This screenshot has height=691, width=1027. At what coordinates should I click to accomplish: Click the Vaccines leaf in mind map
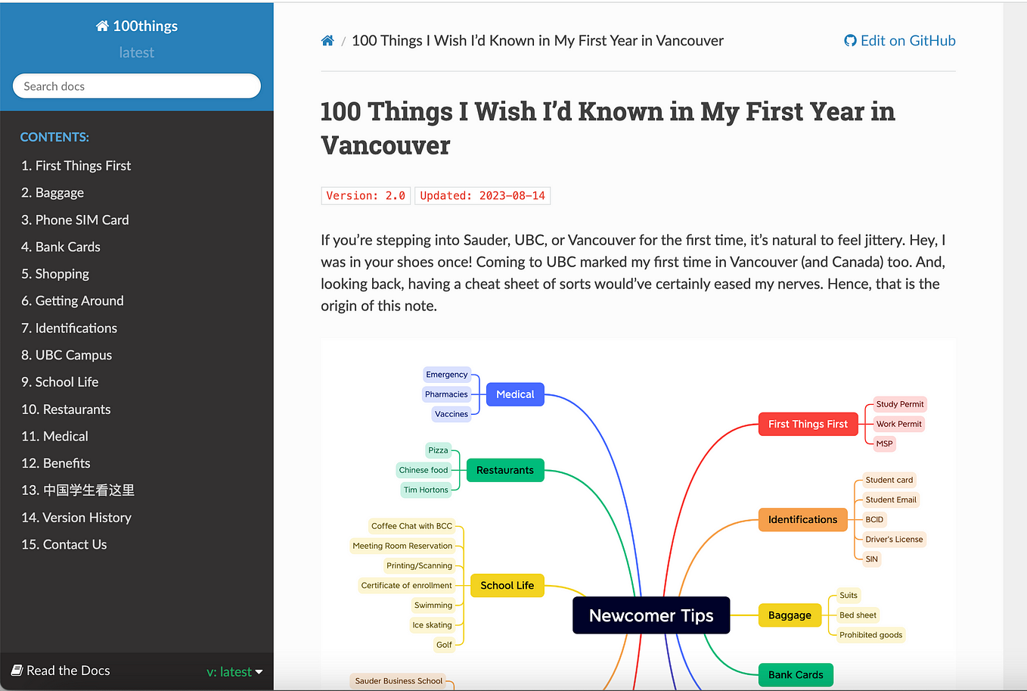click(451, 414)
